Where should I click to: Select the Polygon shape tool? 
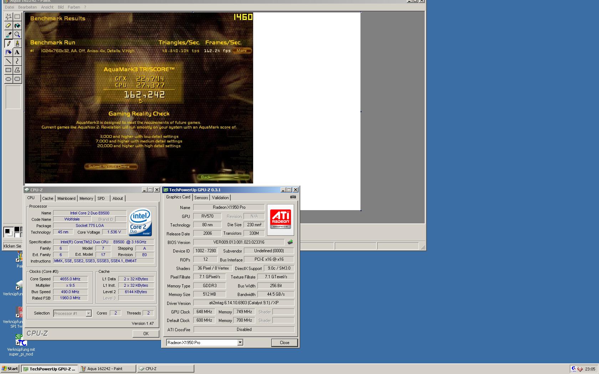[17, 70]
